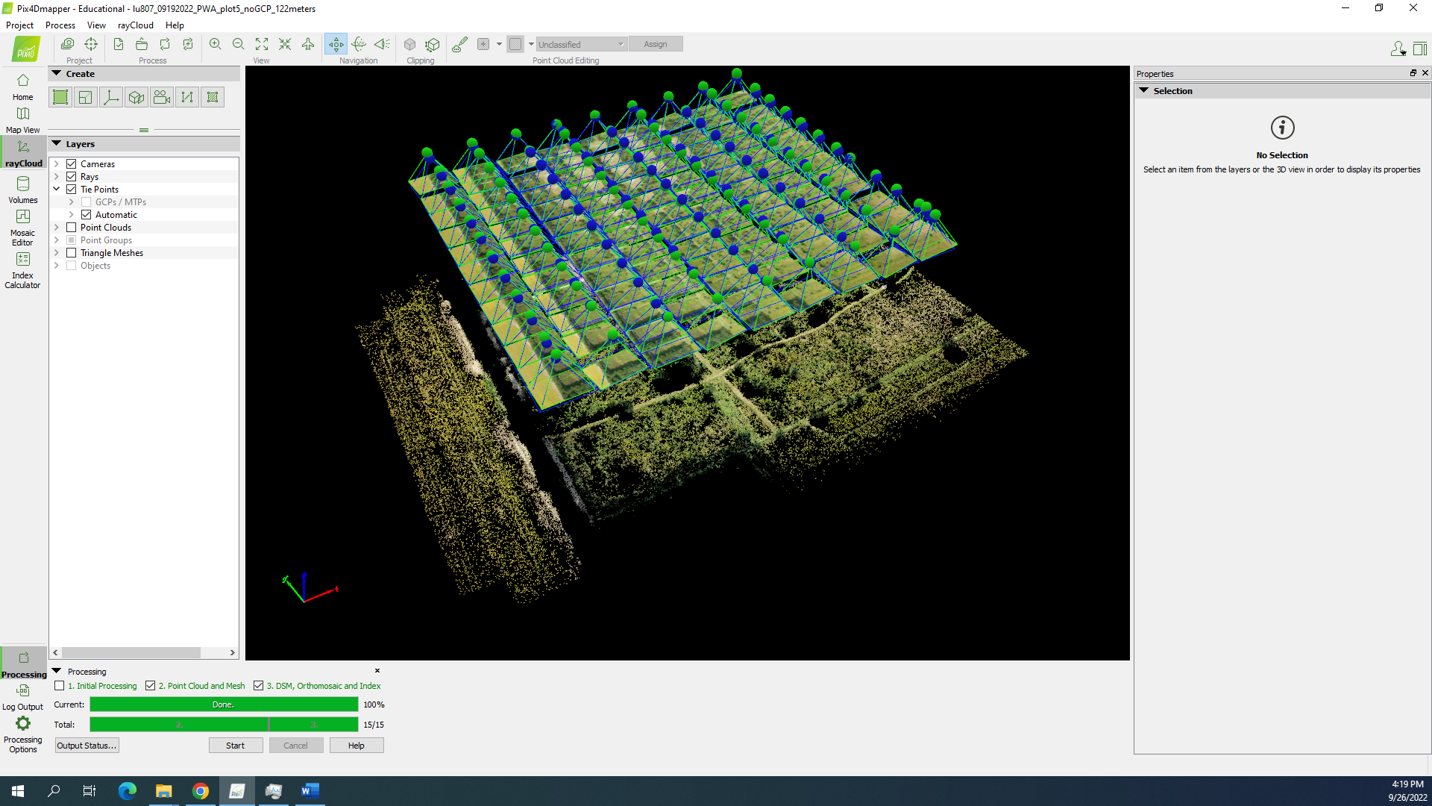Open the Chrome taskbar icon
Viewport: 1432px width, 806px height.
pyautogui.click(x=201, y=791)
